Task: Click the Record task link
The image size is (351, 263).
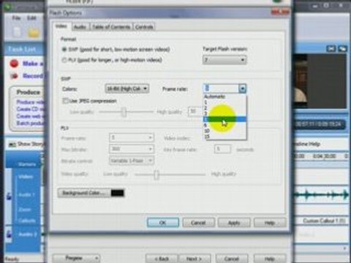Action: click(33, 76)
